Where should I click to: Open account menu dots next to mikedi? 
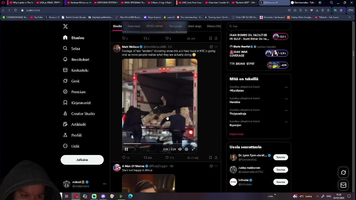(105, 184)
